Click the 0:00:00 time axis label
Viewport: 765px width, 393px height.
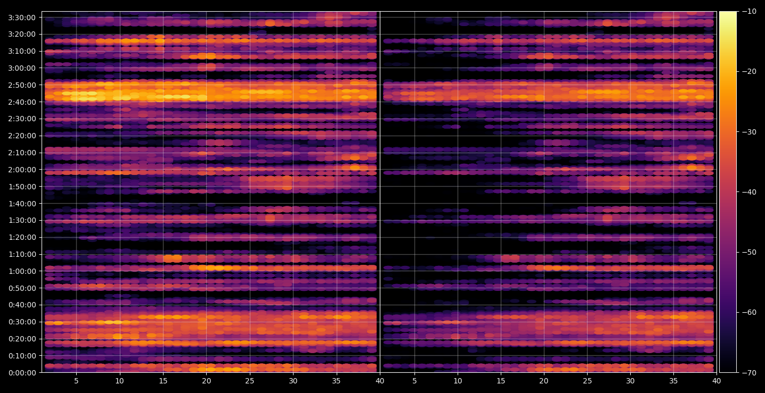(22, 373)
